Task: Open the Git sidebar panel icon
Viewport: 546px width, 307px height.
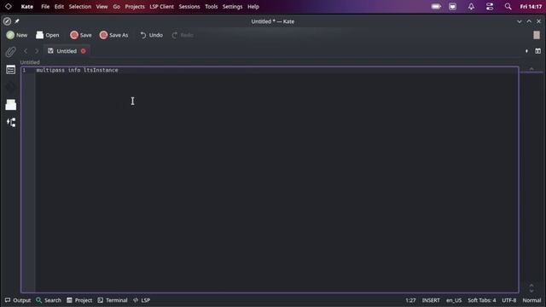Action: click(x=11, y=87)
